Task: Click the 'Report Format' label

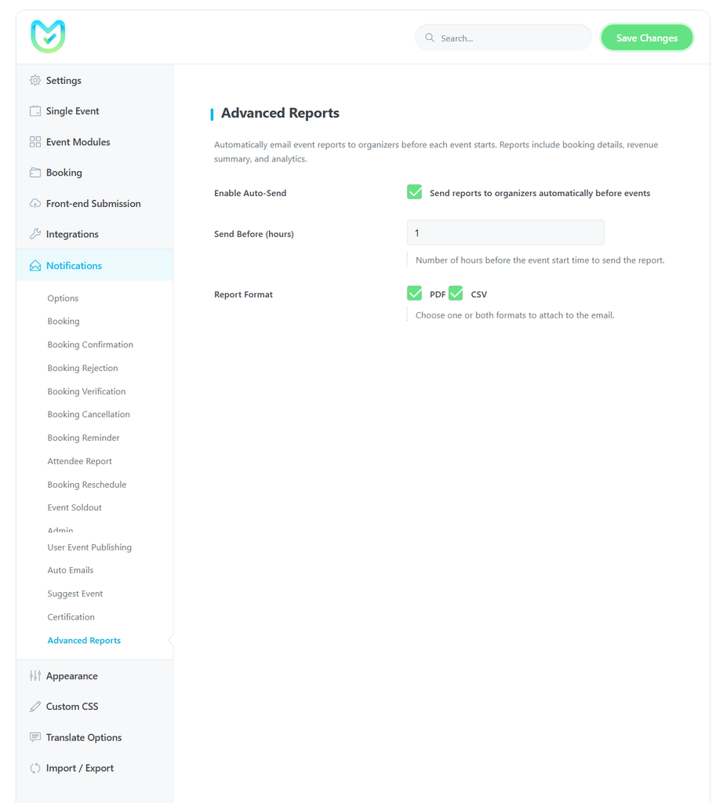Action: click(x=243, y=295)
